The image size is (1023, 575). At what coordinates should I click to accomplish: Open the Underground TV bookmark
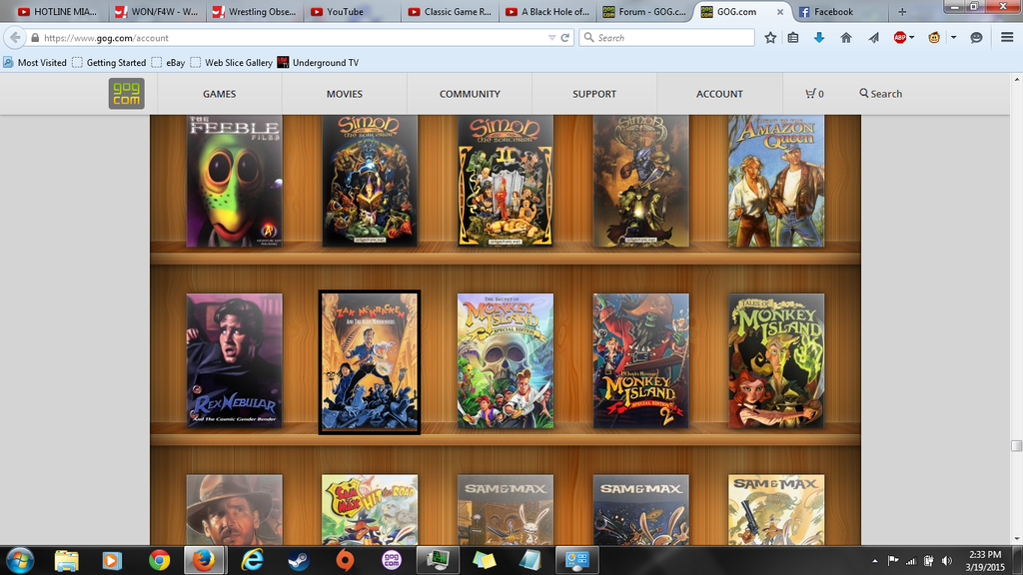click(318, 63)
